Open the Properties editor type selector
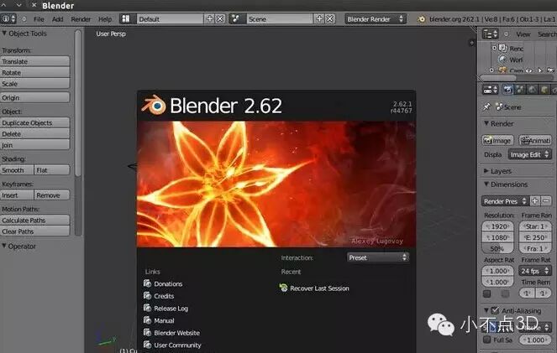The image size is (557, 353). 491,90
